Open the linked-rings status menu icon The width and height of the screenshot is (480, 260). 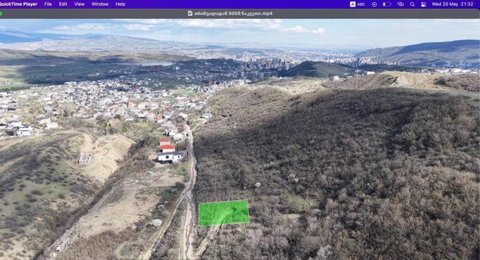(400, 4)
